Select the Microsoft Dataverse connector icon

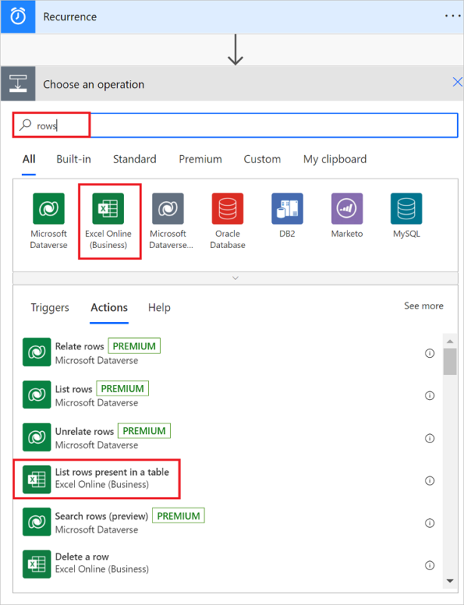48,209
